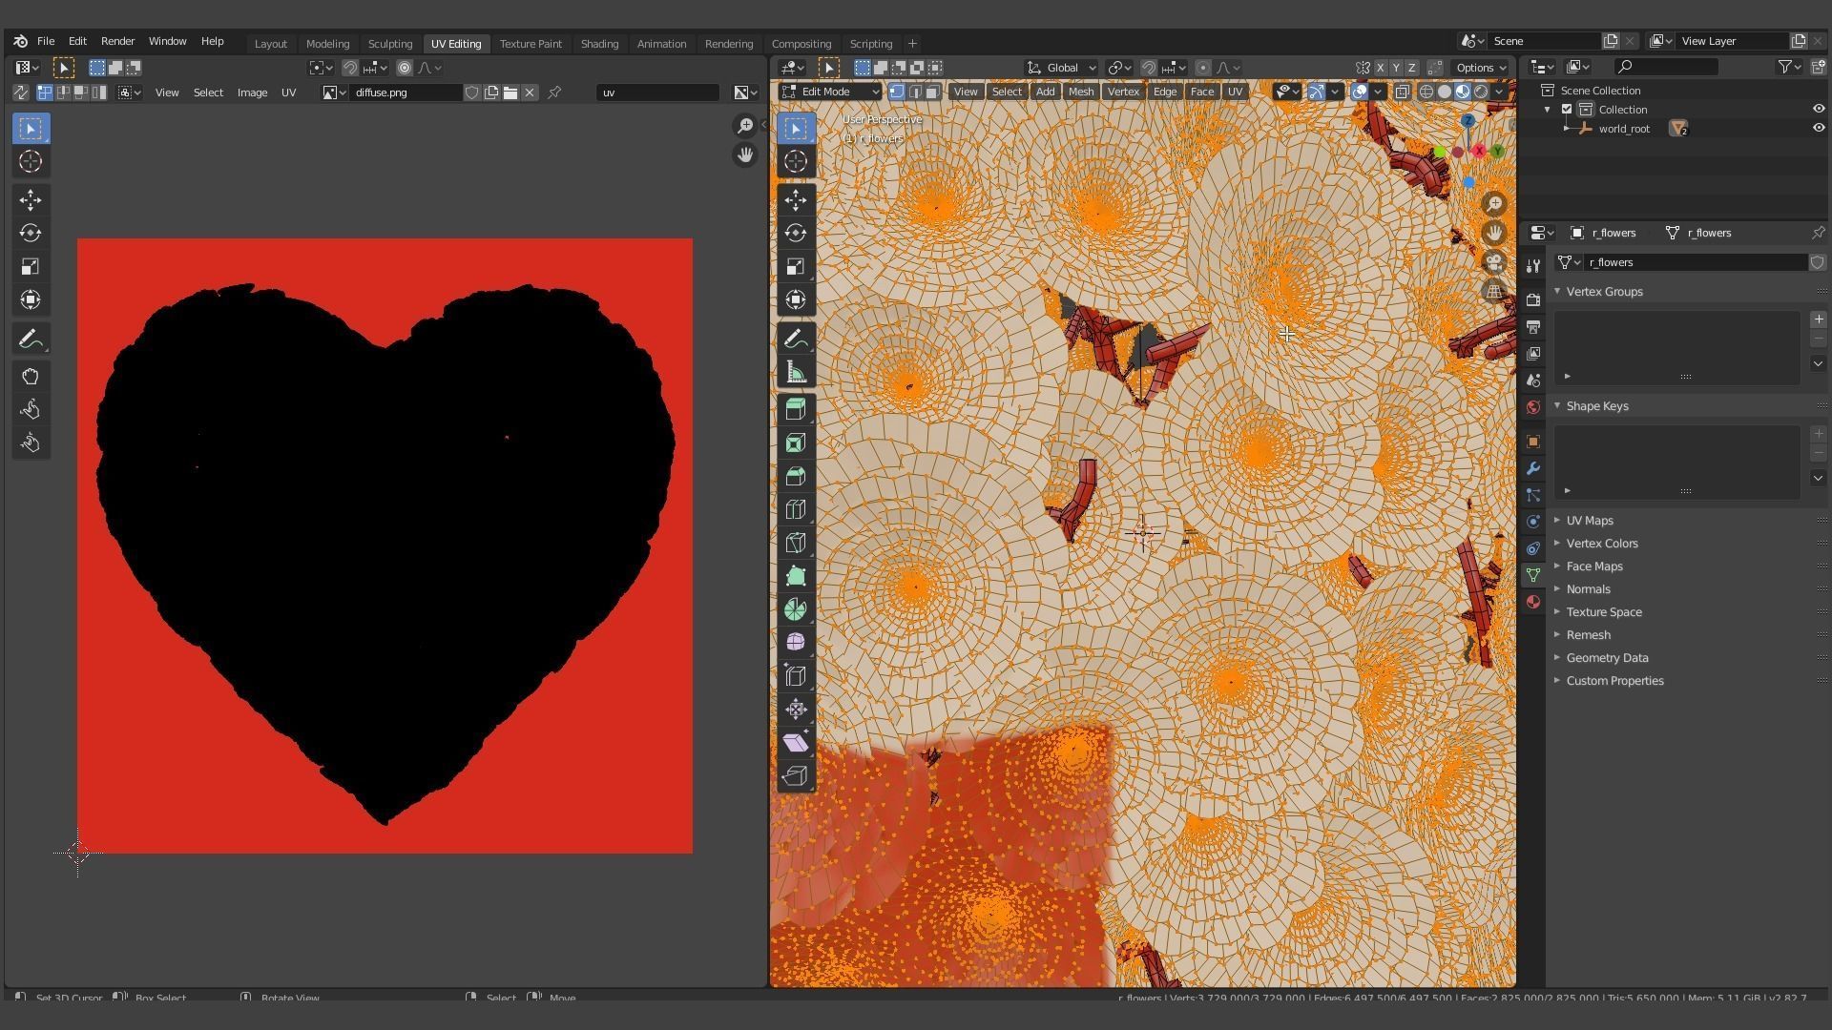1832x1030 pixels.
Task: Select the Shrink/Fatten tool
Action: pos(796,710)
